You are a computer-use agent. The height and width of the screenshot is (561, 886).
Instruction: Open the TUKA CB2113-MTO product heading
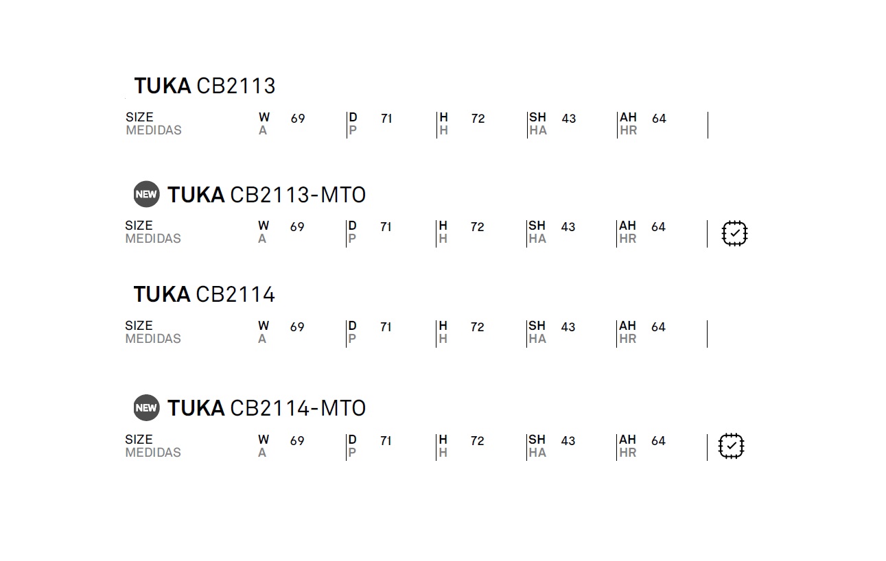267,195
